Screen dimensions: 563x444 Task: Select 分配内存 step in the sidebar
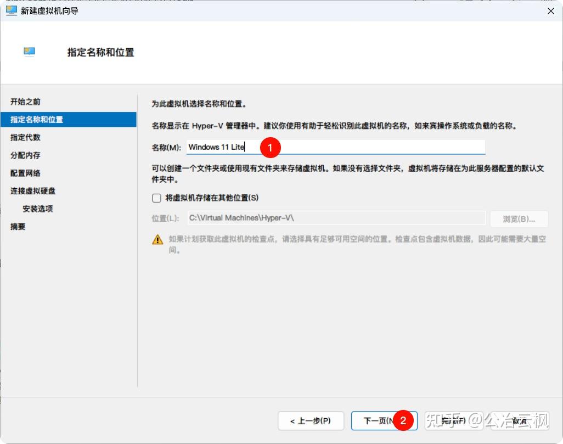[x=25, y=155]
